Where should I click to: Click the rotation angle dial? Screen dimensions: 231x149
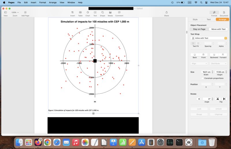coord(198,99)
